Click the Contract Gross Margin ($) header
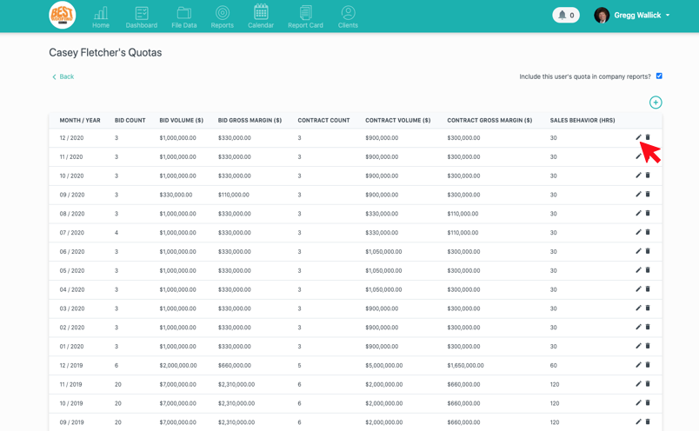 pos(489,120)
